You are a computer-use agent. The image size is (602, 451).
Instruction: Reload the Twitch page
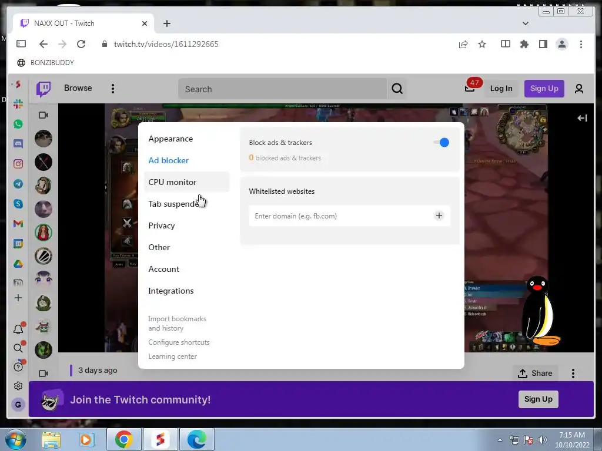click(x=81, y=44)
